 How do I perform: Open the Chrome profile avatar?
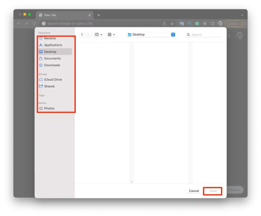220,24
